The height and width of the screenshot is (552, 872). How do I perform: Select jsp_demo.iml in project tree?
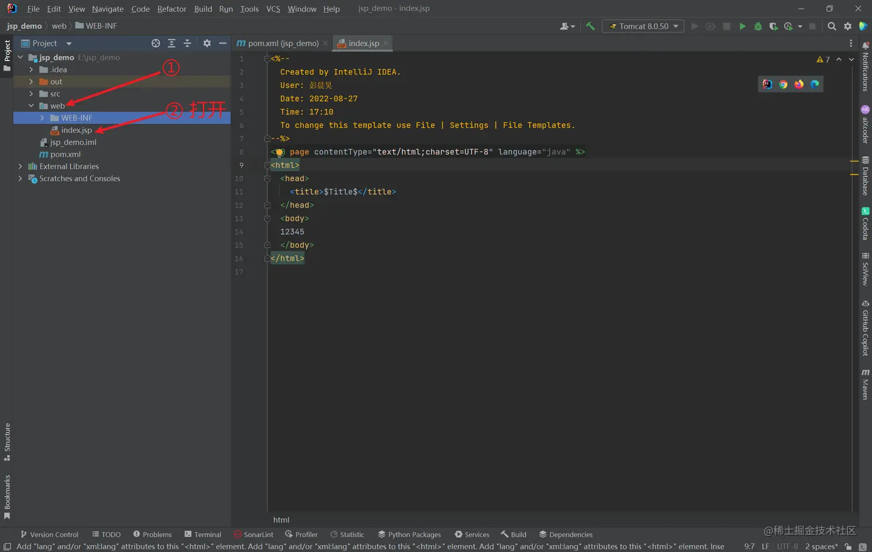[x=73, y=142]
